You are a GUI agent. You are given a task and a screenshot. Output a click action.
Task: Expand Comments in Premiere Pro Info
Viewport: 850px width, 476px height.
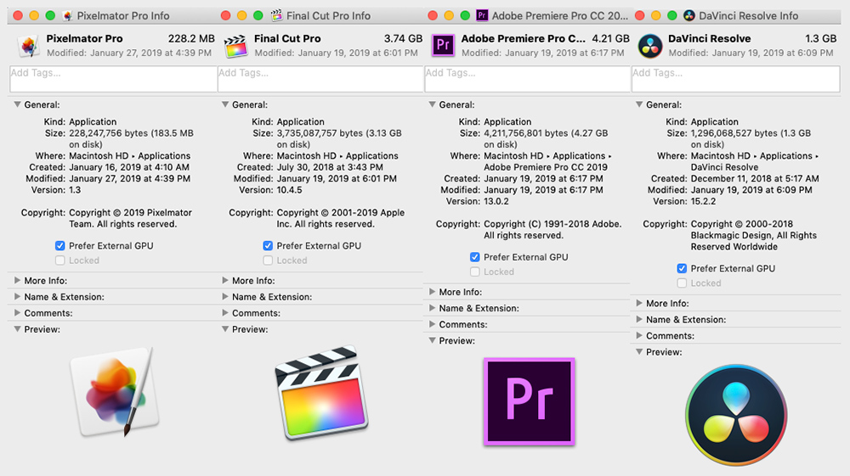pos(432,324)
